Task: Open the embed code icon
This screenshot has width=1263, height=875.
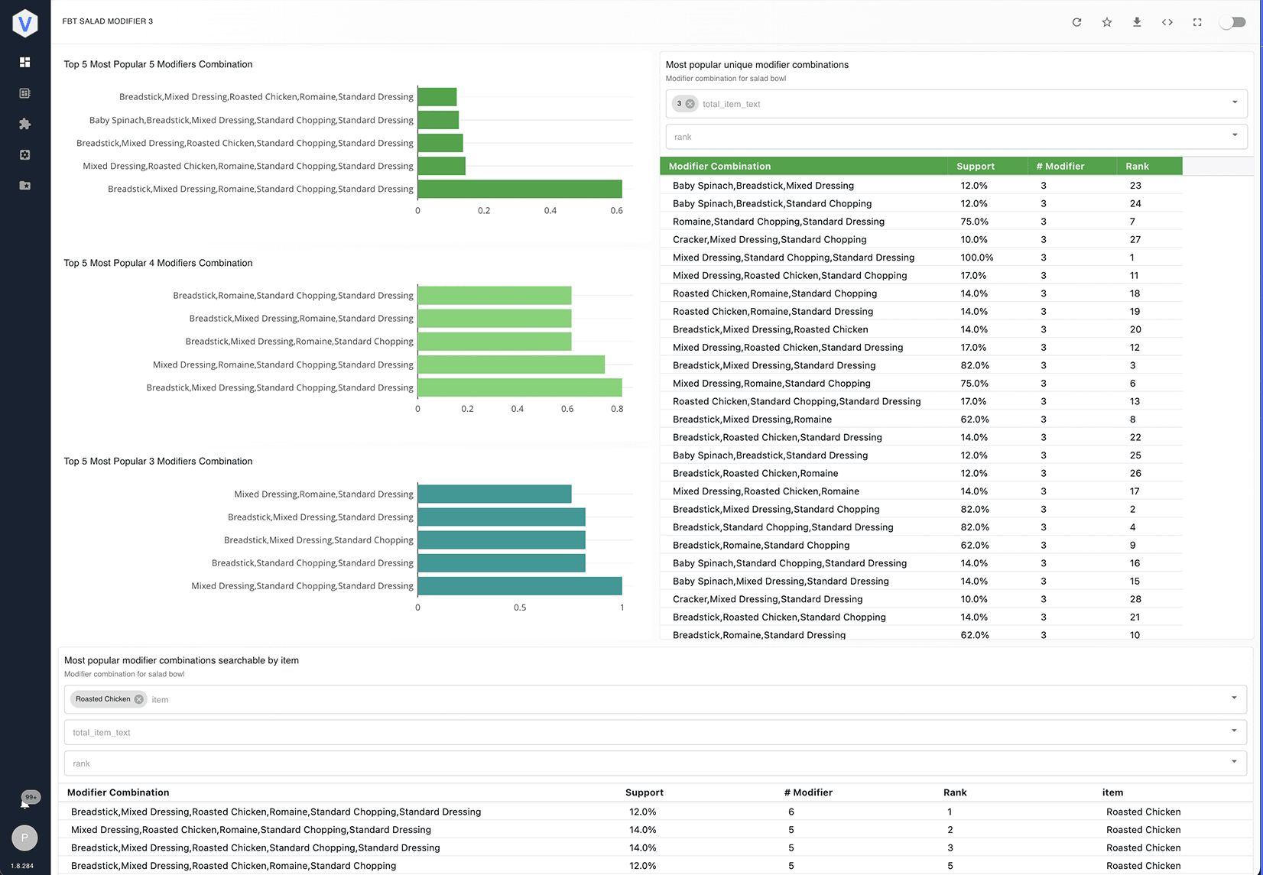Action: (x=1167, y=22)
